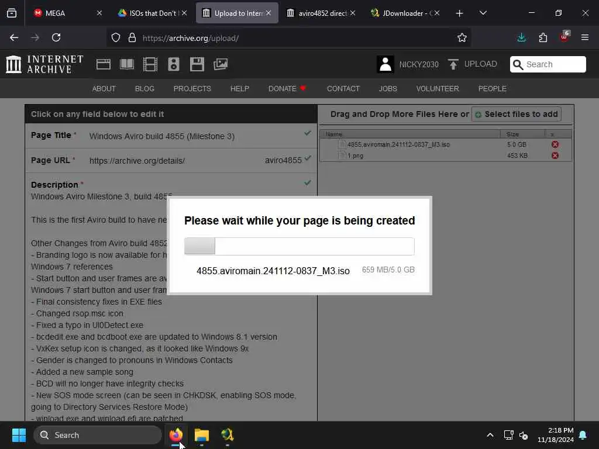The width and height of the screenshot is (599, 449).
Task: Click the Internet Archive search field
Action: coord(548,64)
